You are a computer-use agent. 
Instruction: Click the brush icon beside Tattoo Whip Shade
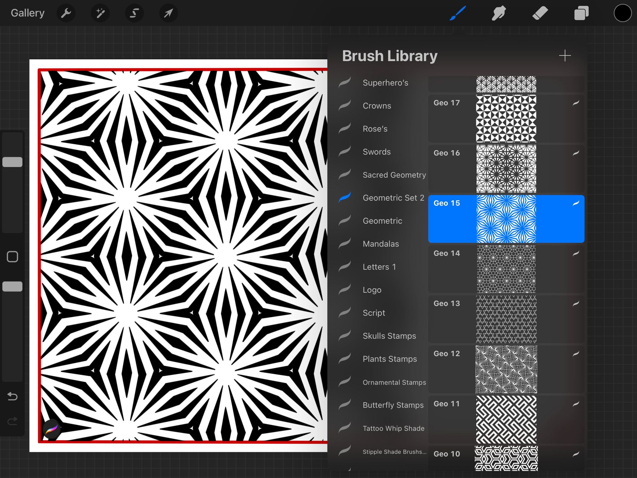(344, 427)
